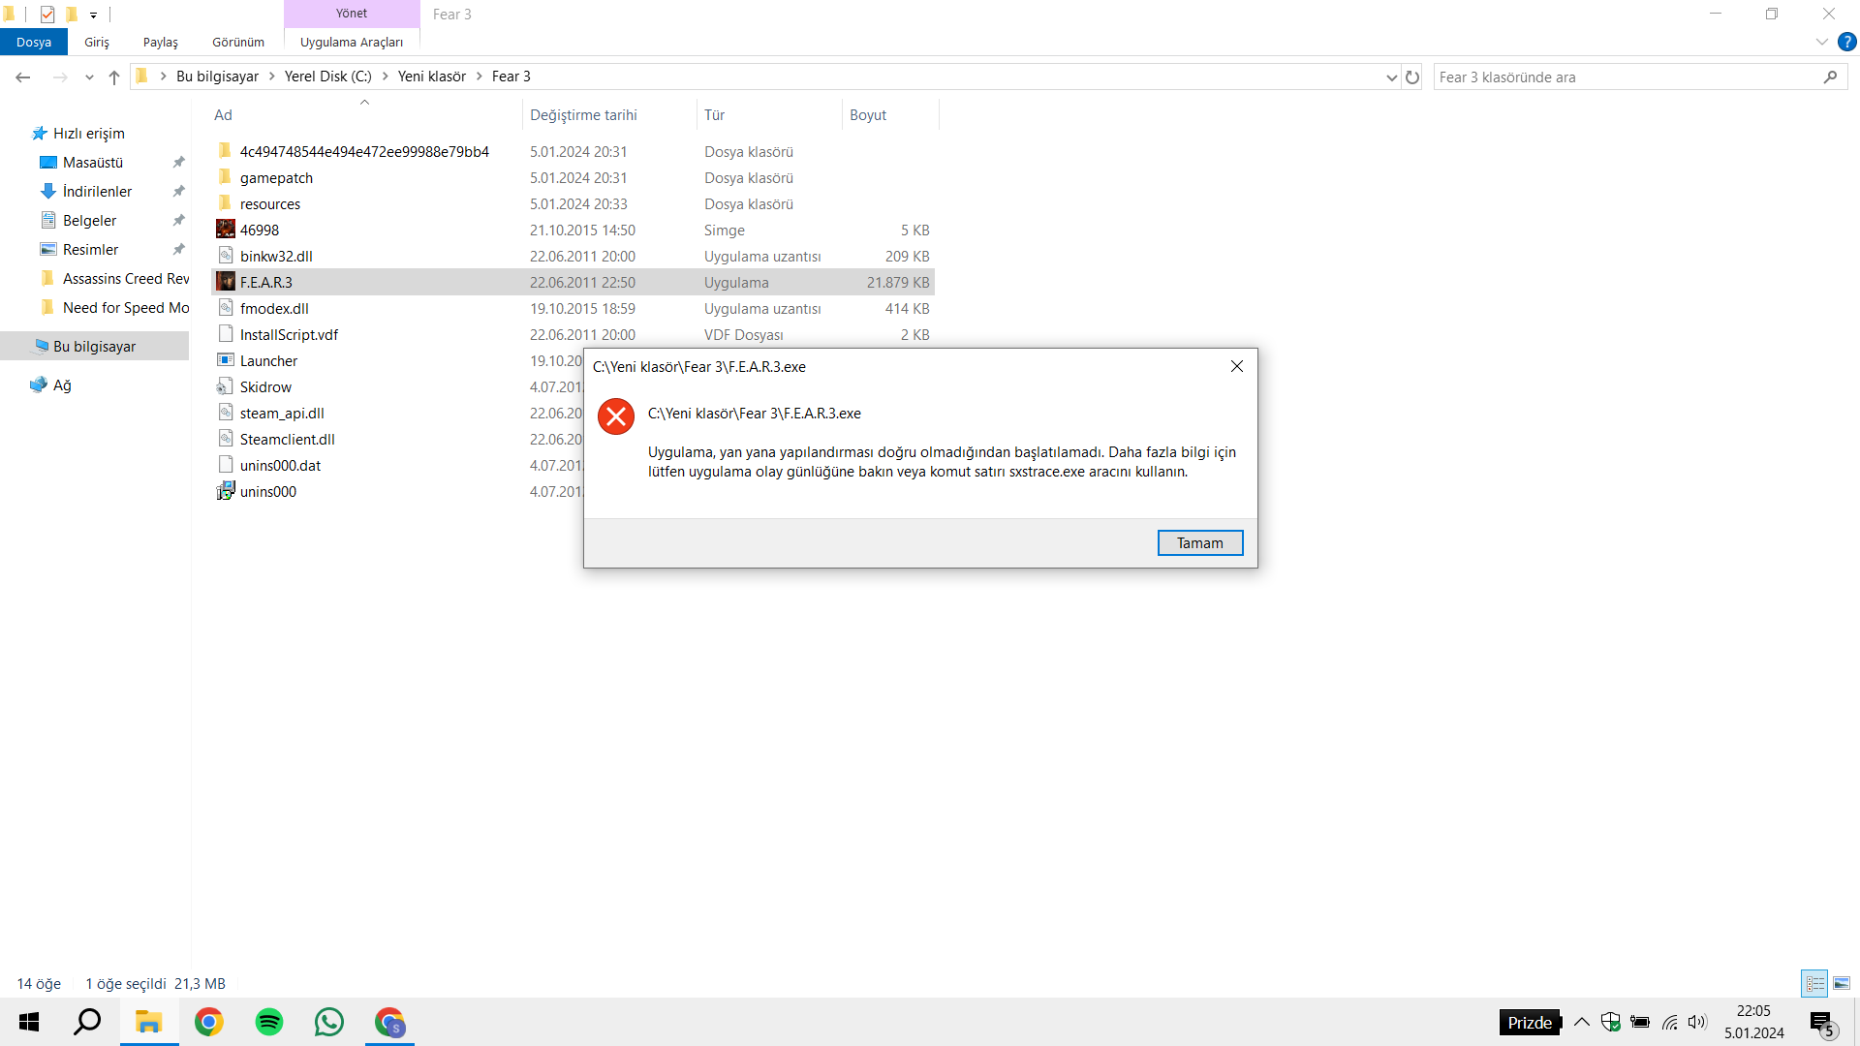Open recent locations dropdown arrow
1860x1046 pixels.
(x=89, y=77)
